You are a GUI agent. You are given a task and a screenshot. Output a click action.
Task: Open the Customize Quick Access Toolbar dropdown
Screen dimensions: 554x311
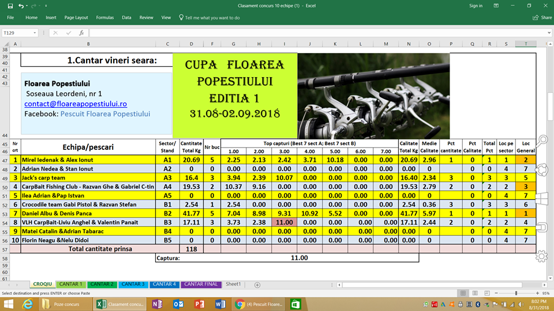46,6
